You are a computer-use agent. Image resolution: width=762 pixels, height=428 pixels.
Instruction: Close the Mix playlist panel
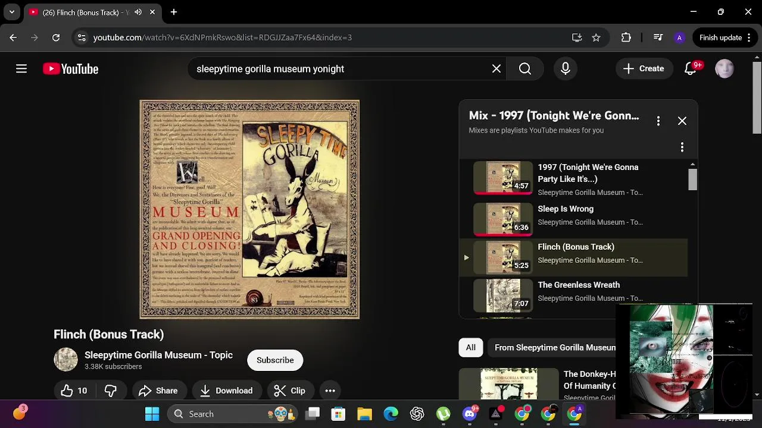pos(682,121)
